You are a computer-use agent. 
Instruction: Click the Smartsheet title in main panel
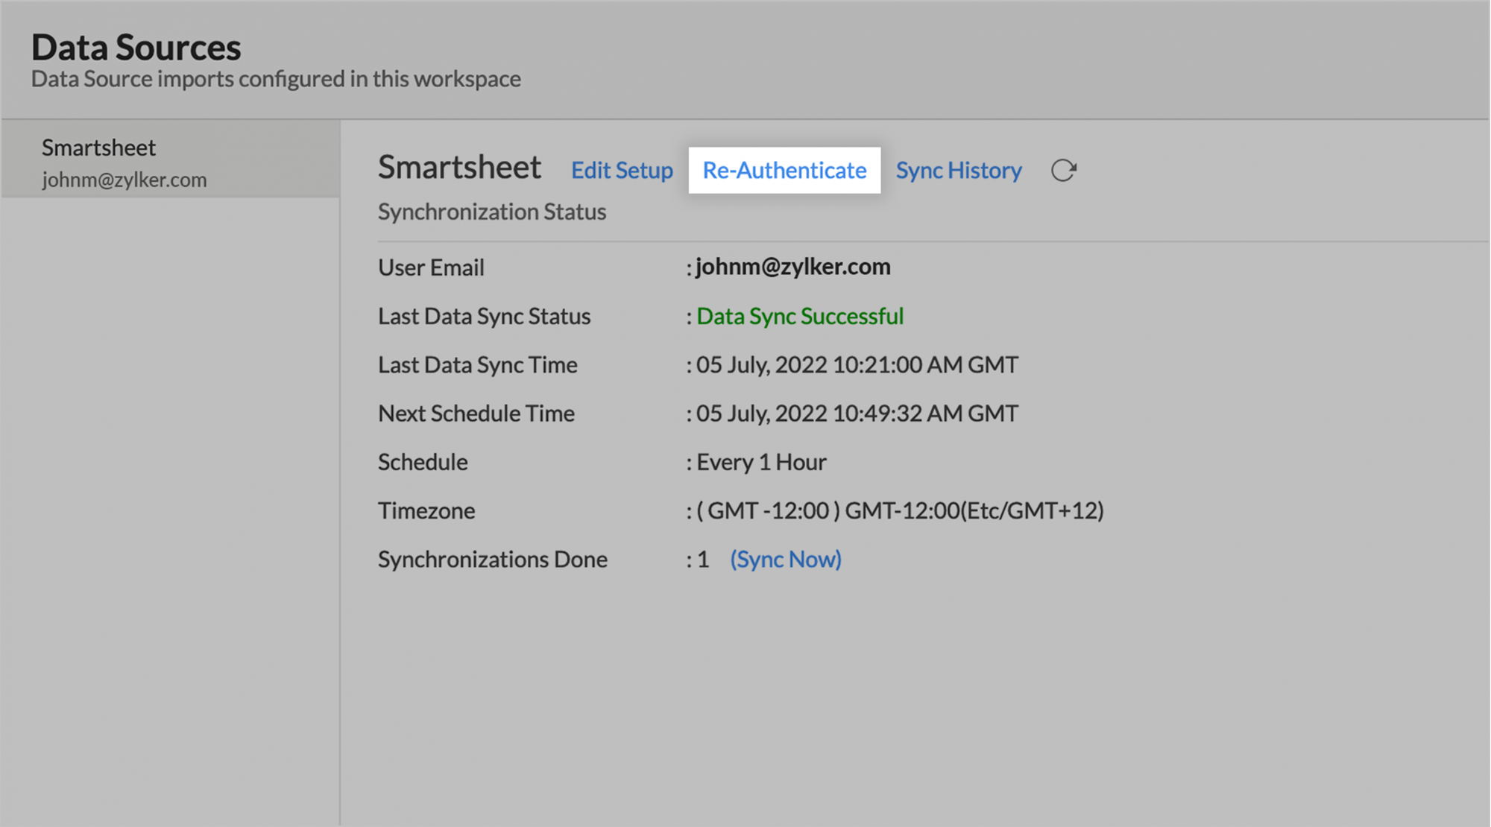click(x=459, y=167)
